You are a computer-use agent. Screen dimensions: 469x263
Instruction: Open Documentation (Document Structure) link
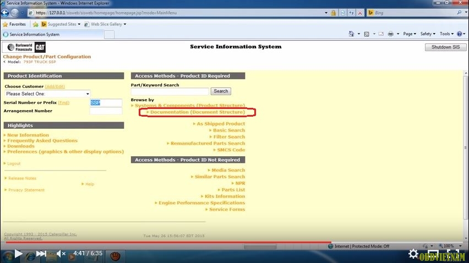click(197, 112)
